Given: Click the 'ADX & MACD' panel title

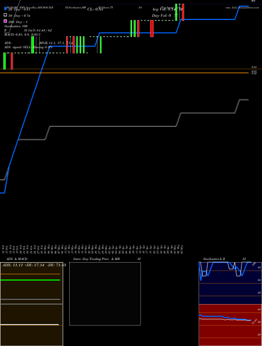Looking at the screenshot, I should pos(17,259).
